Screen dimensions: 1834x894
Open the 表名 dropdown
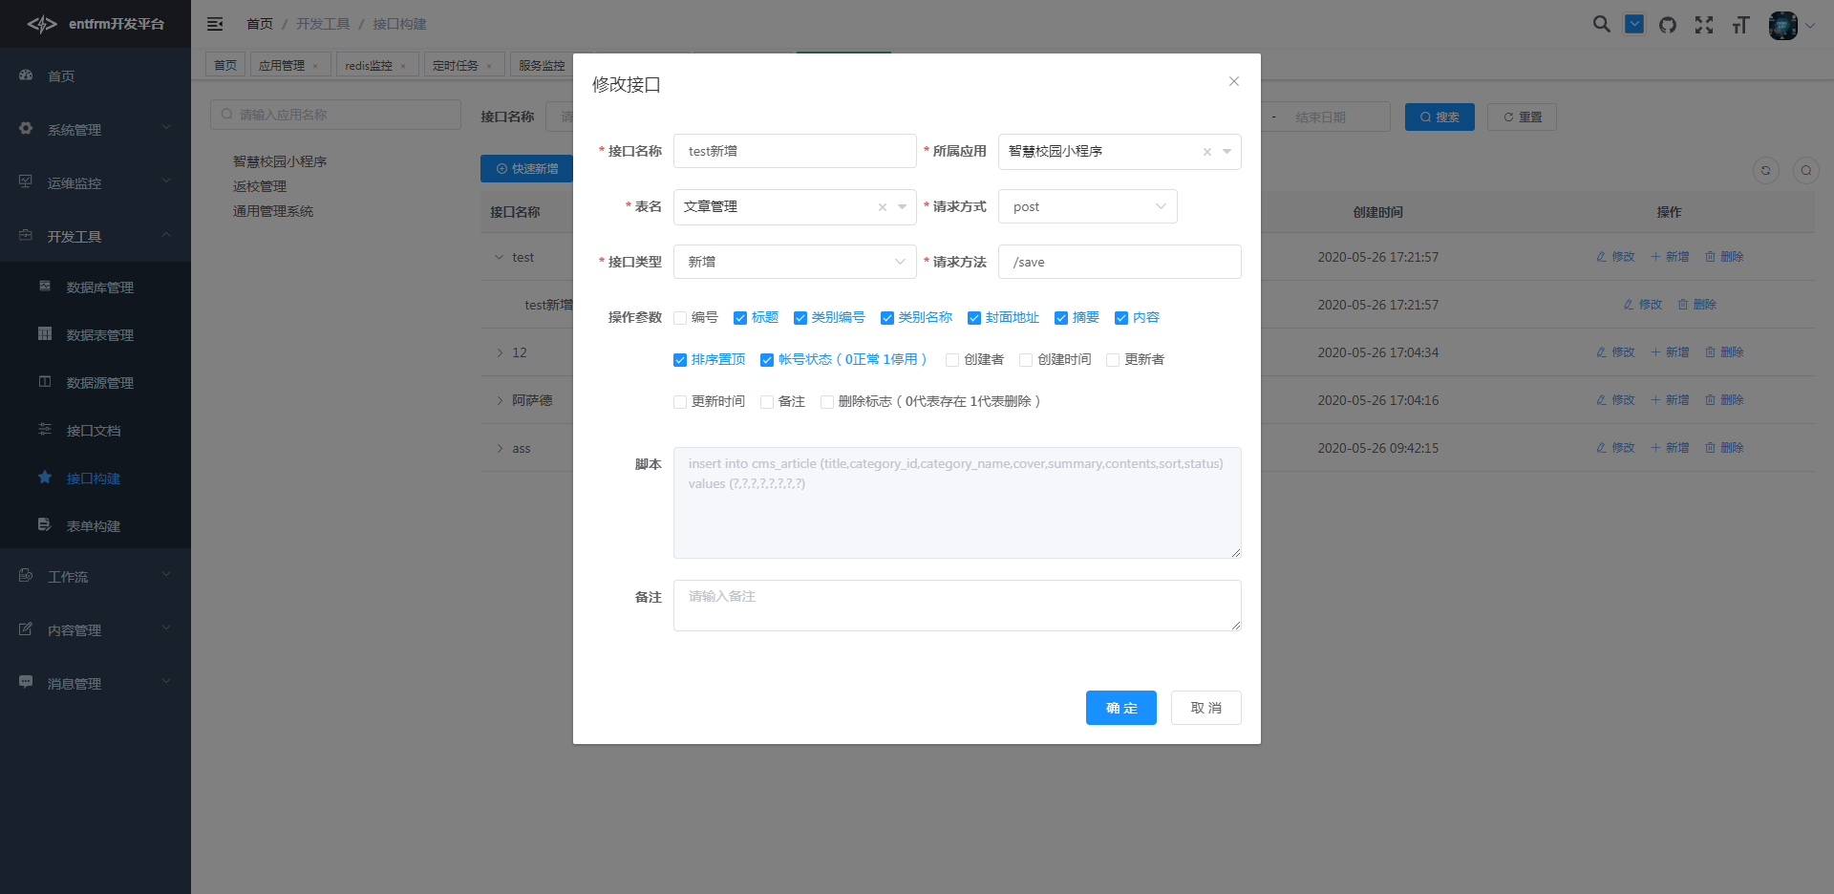[x=795, y=207]
